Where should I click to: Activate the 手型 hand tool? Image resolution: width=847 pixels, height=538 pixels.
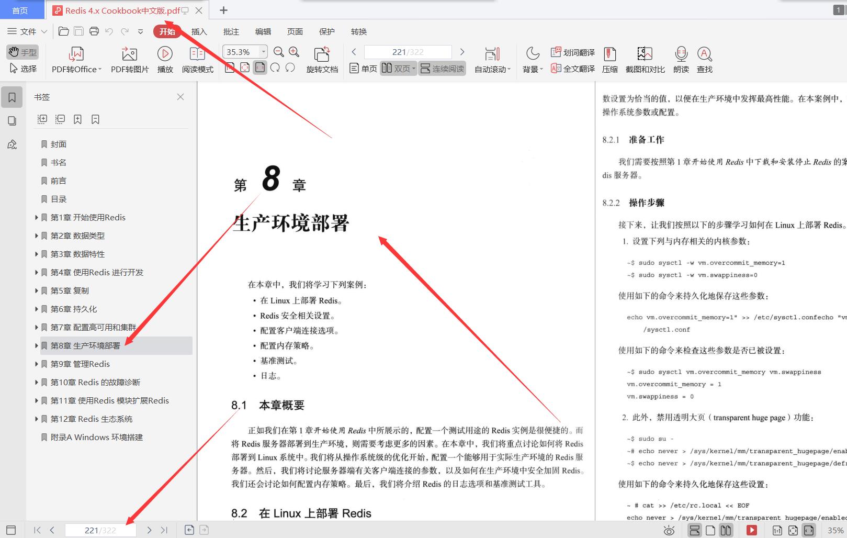pos(22,52)
